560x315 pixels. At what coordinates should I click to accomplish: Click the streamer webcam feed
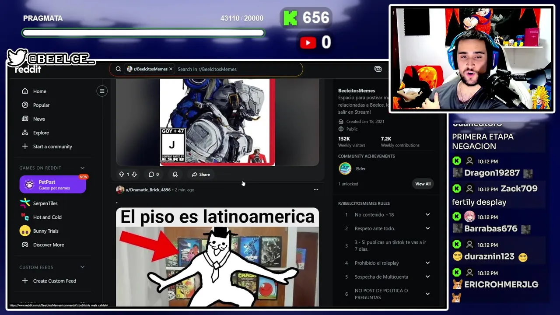click(472, 59)
